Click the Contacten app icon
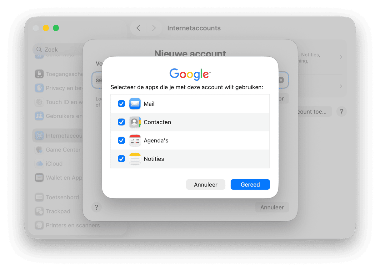 (x=135, y=122)
